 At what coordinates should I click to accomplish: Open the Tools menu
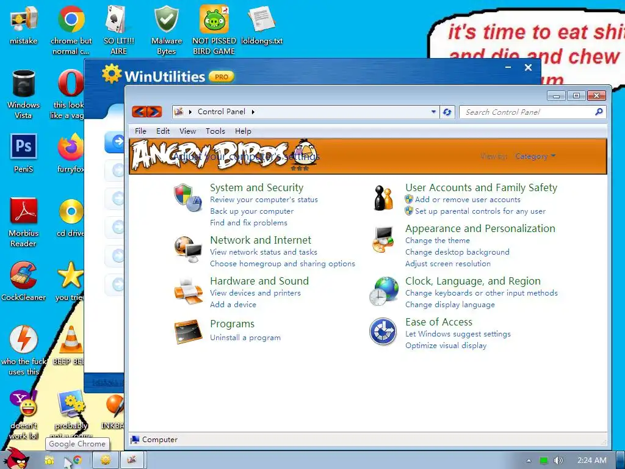tap(215, 131)
